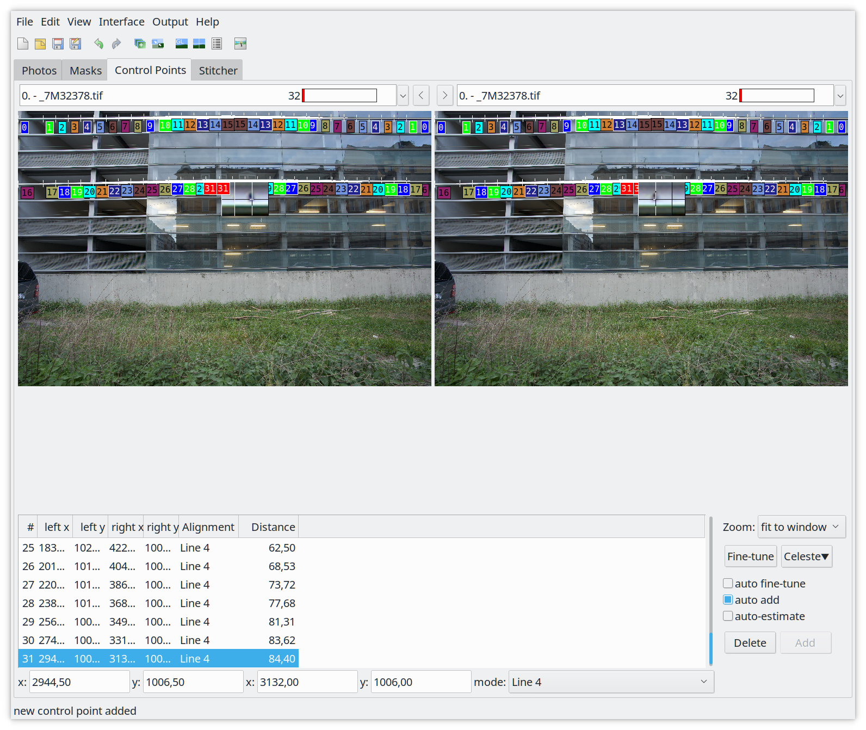Sort by the Distance column header
This screenshot has height=730, width=866.
(x=268, y=527)
